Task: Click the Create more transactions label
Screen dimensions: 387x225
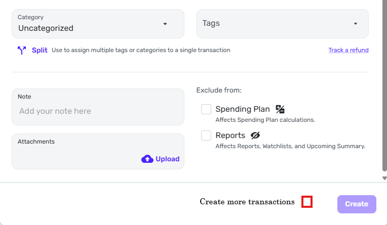Action: click(x=247, y=202)
